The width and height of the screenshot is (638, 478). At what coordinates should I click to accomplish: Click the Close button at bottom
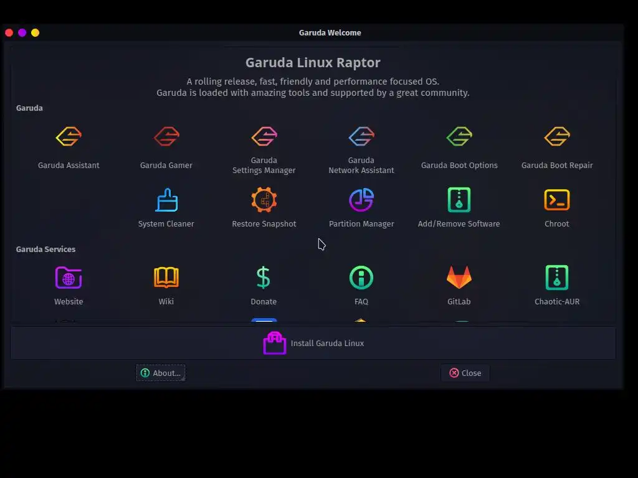pyautogui.click(x=465, y=373)
